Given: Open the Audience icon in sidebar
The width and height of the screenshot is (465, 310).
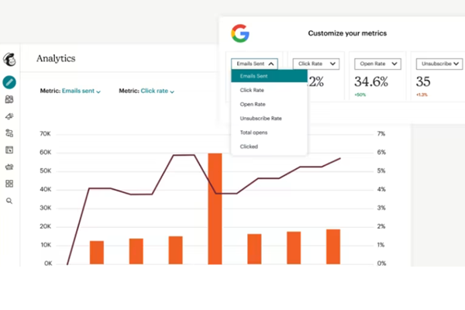Looking at the screenshot, I should pos(9,99).
